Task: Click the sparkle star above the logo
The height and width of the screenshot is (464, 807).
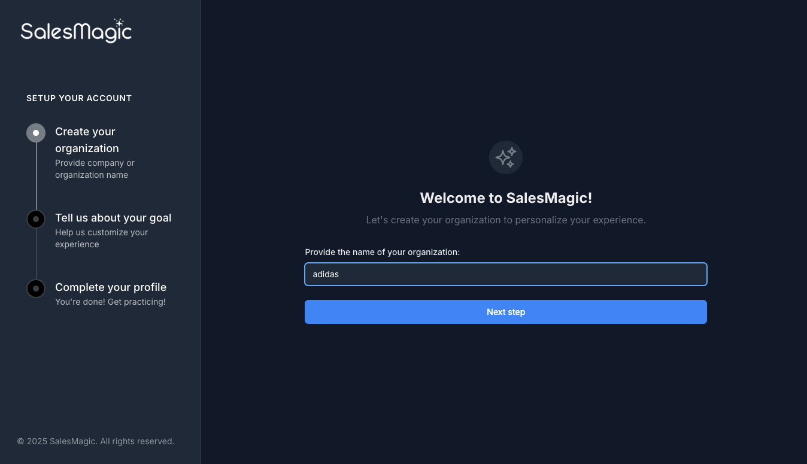Action: [119, 23]
